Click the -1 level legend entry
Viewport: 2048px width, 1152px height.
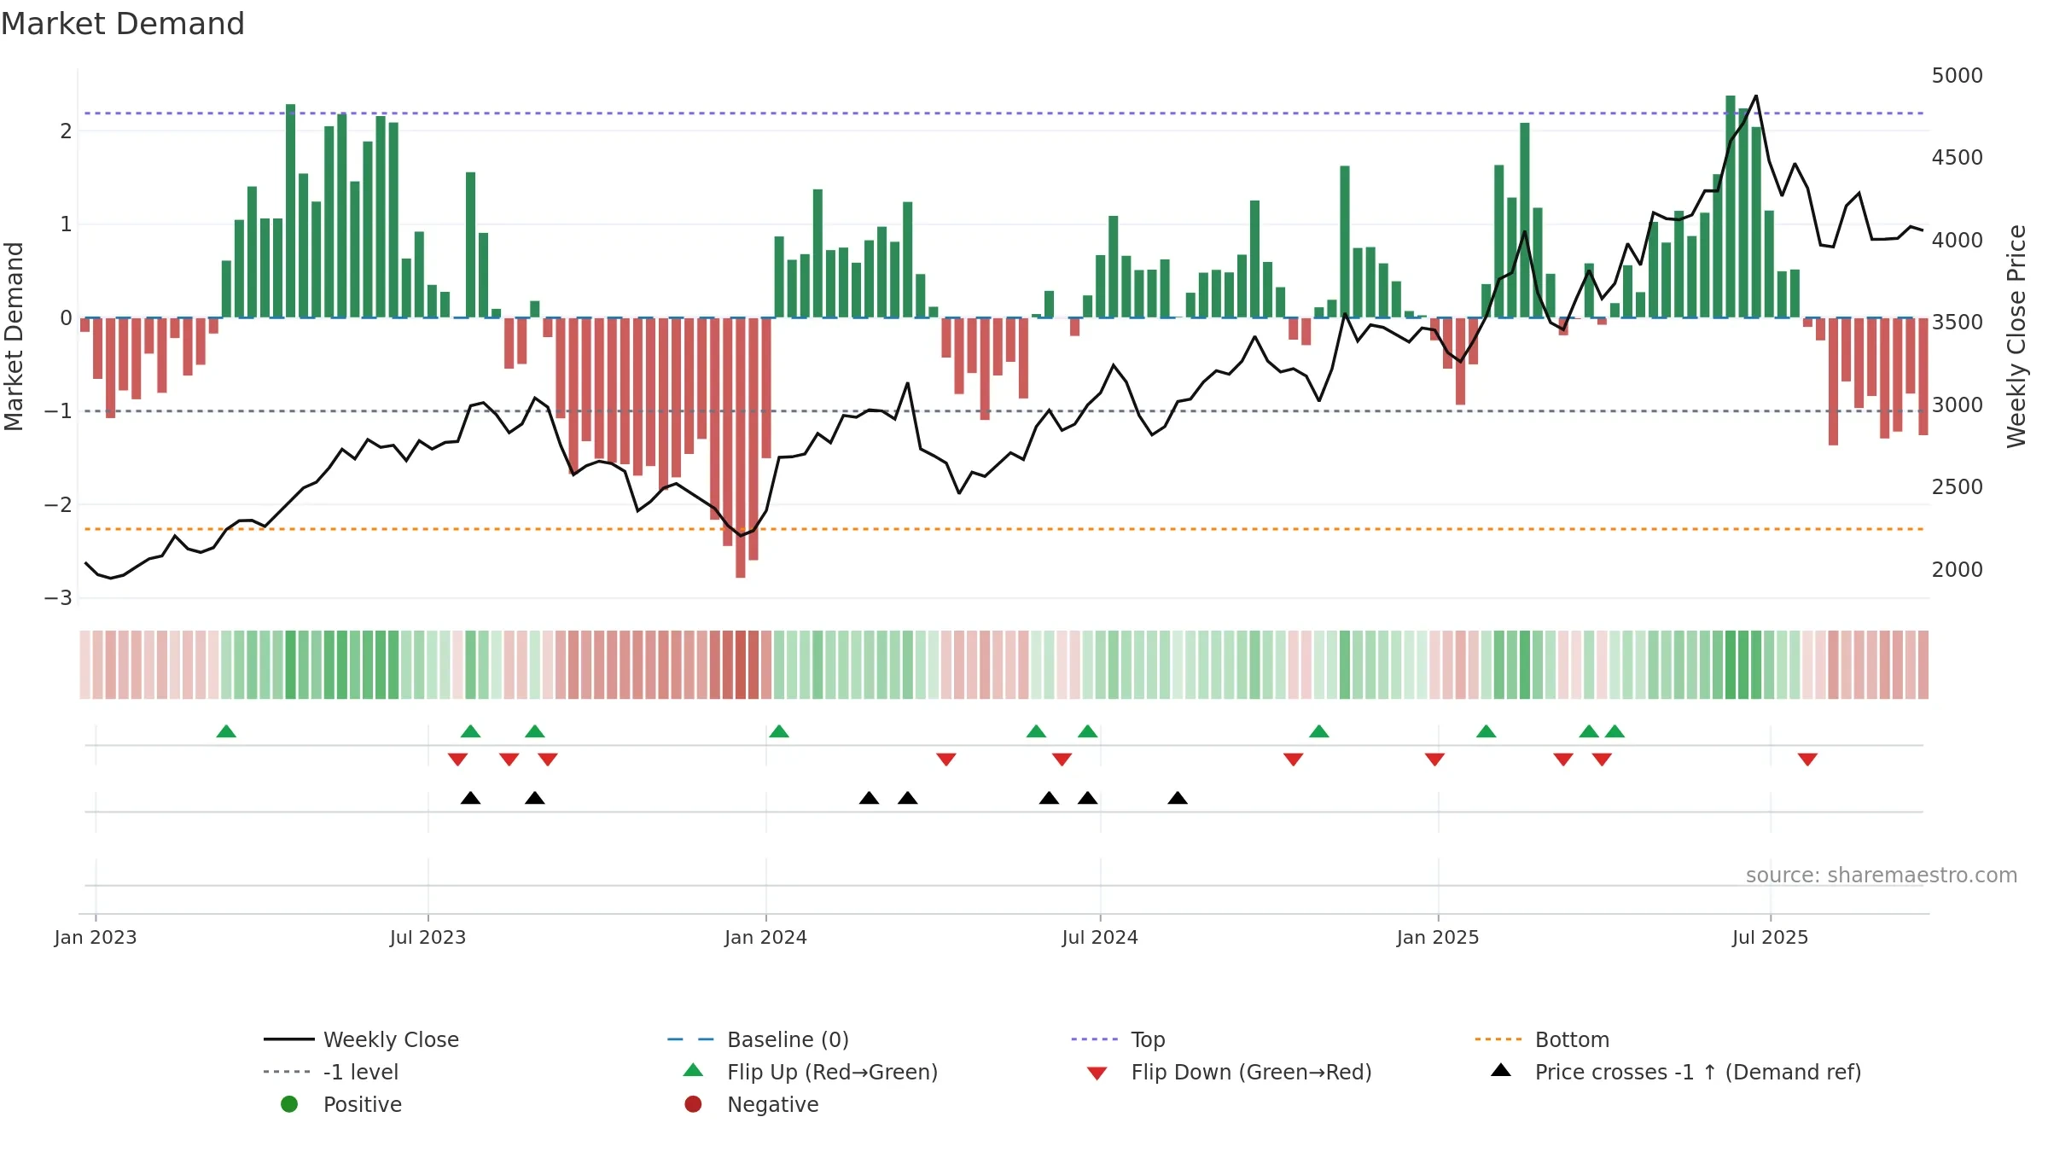[331, 1072]
